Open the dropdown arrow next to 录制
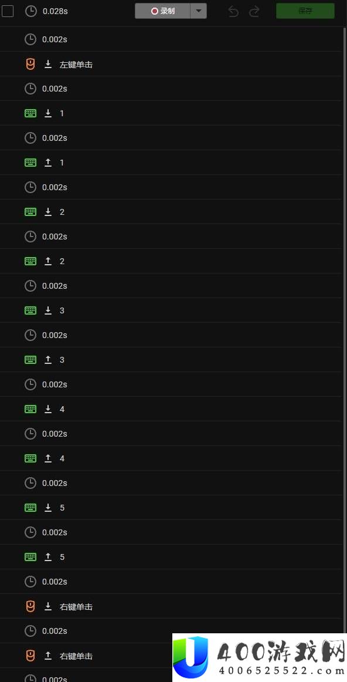The width and height of the screenshot is (347, 682). pos(199,11)
